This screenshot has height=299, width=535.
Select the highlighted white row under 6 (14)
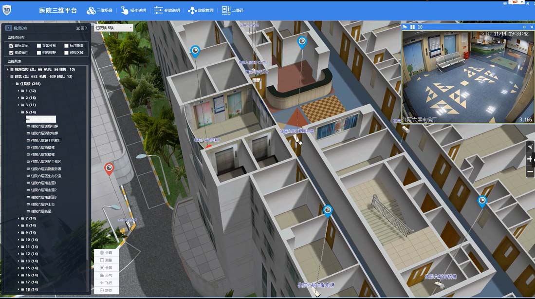pos(41,119)
